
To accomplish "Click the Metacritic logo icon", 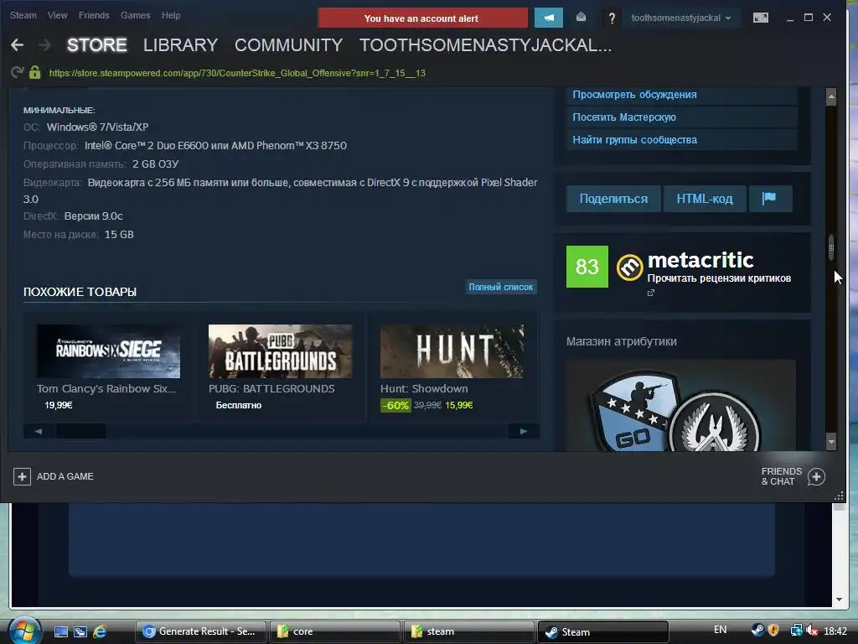I will point(630,267).
